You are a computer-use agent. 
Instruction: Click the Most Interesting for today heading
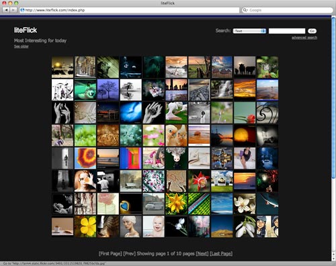(x=40, y=40)
